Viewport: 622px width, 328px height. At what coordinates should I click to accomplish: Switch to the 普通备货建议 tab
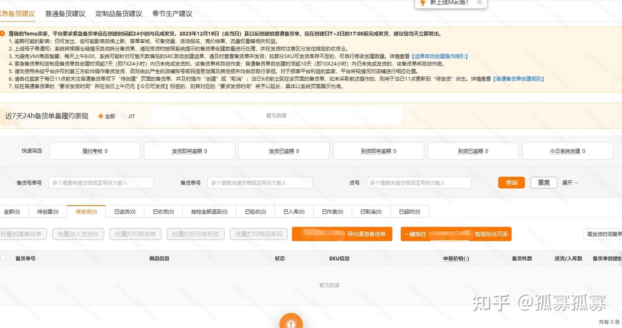point(64,13)
